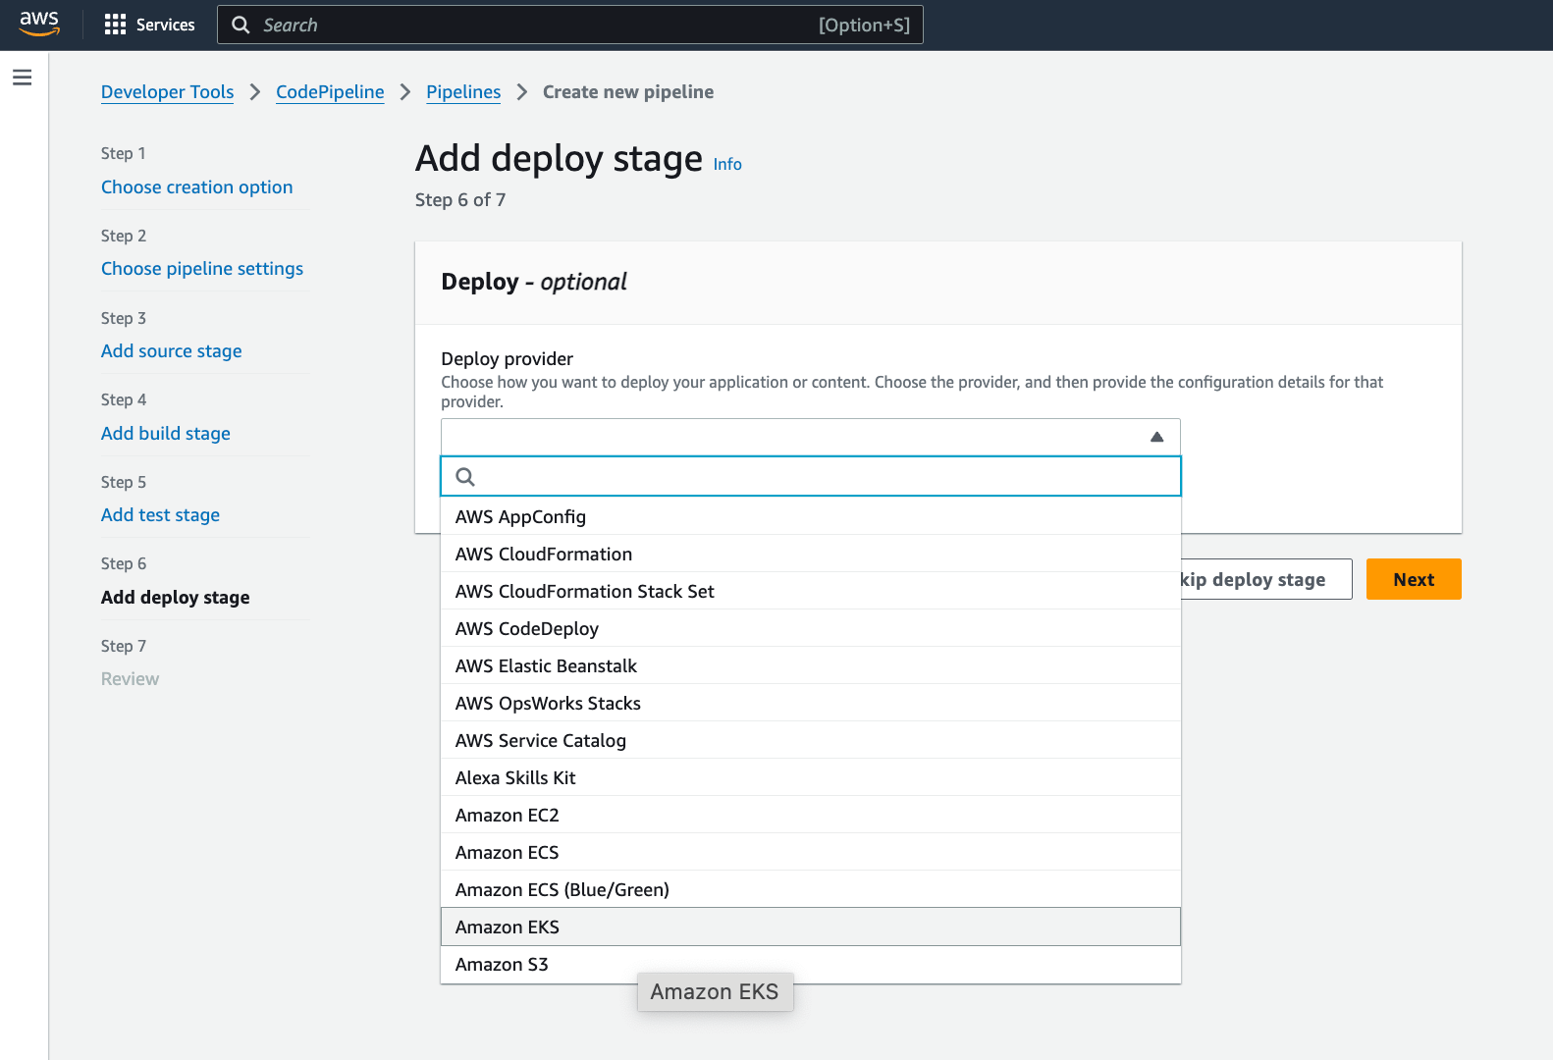Click Skip deploy stage button
1553x1060 pixels.
(x=1266, y=579)
